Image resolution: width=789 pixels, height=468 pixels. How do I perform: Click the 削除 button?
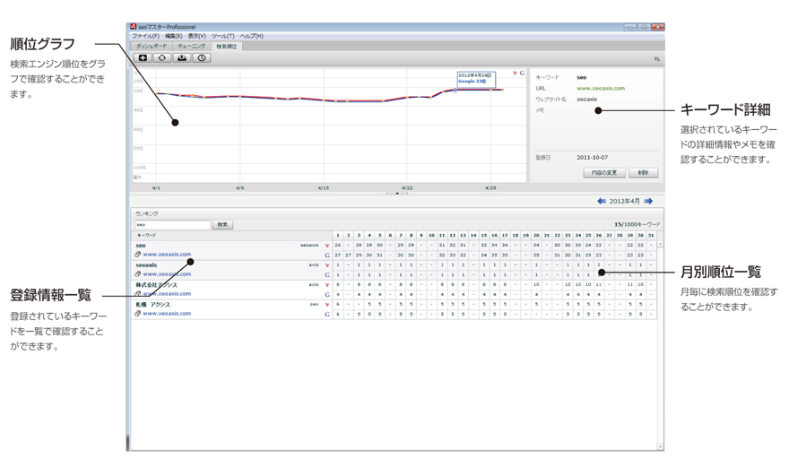644,172
